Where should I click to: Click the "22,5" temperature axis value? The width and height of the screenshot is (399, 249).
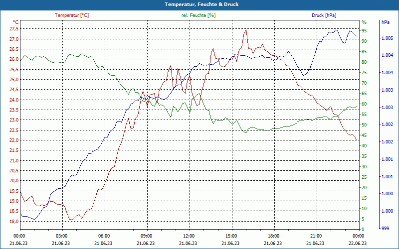coord(14,130)
